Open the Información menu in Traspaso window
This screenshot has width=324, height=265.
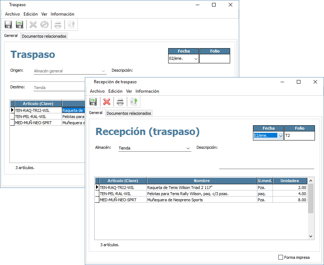62,14
